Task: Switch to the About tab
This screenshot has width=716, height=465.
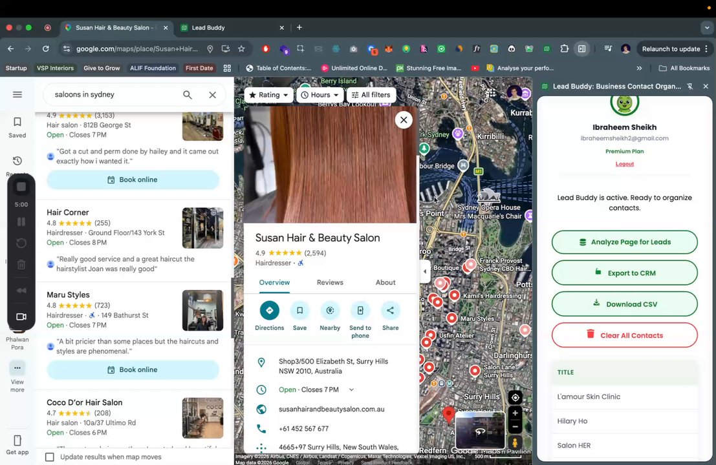Action: pyautogui.click(x=385, y=283)
